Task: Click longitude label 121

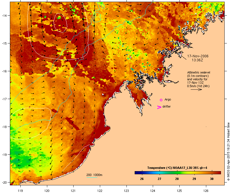Action: pyautogui.click(x=73, y=191)
